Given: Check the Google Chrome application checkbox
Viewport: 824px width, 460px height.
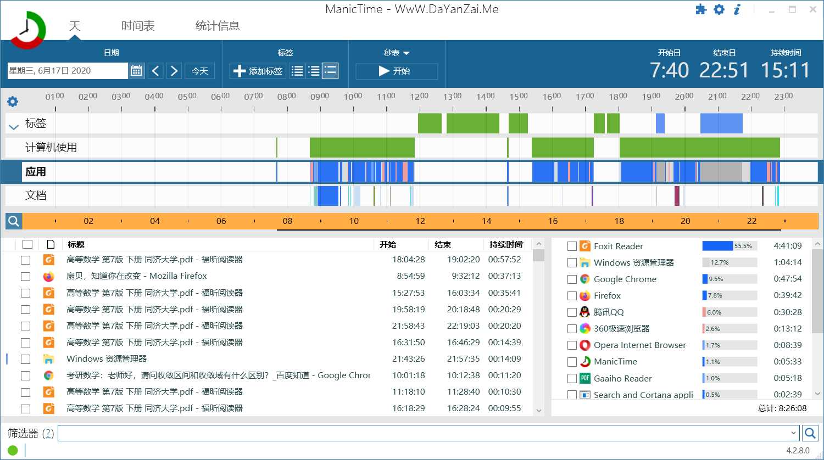Looking at the screenshot, I should 572,279.
